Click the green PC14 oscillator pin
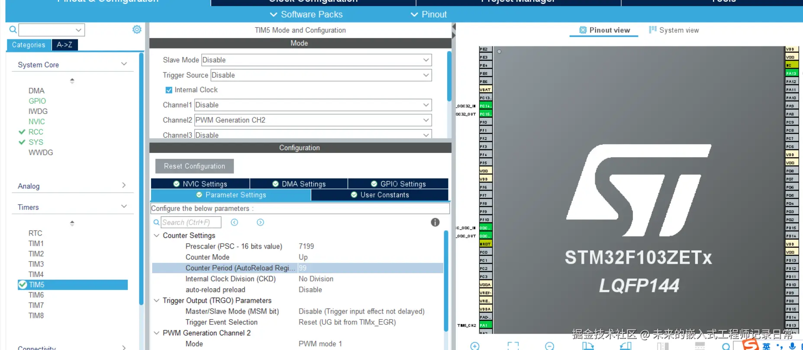 (x=485, y=106)
